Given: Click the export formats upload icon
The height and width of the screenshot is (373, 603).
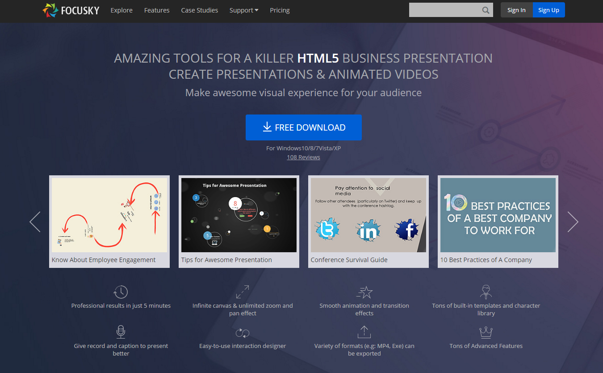Looking at the screenshot, I should [364, 332].
